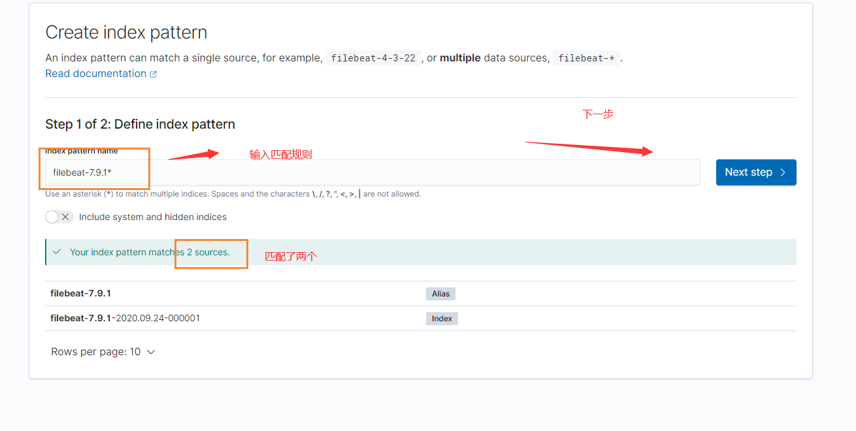Image resolution: width=856 pixels, height=431 pixels.
Task: Click the filebeat-7.9.1-2020.09.24-000001 index name
Action: pos(125,318)
